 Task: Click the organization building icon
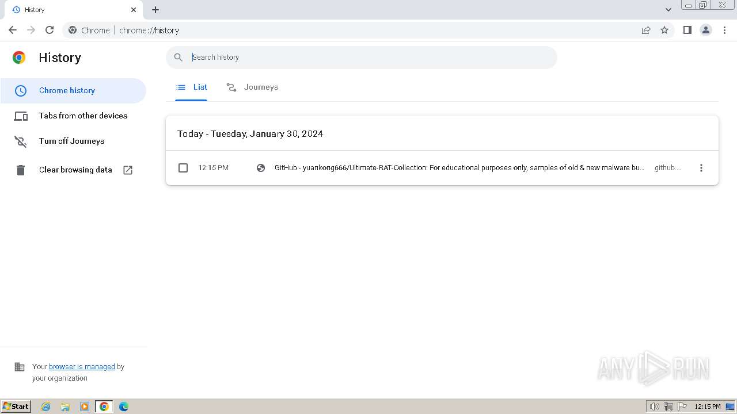(20, 367)
